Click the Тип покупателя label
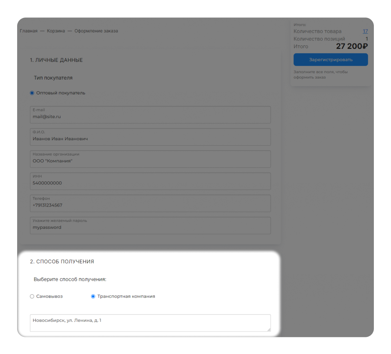The image size is (391, 354). (x=53, y=78)
